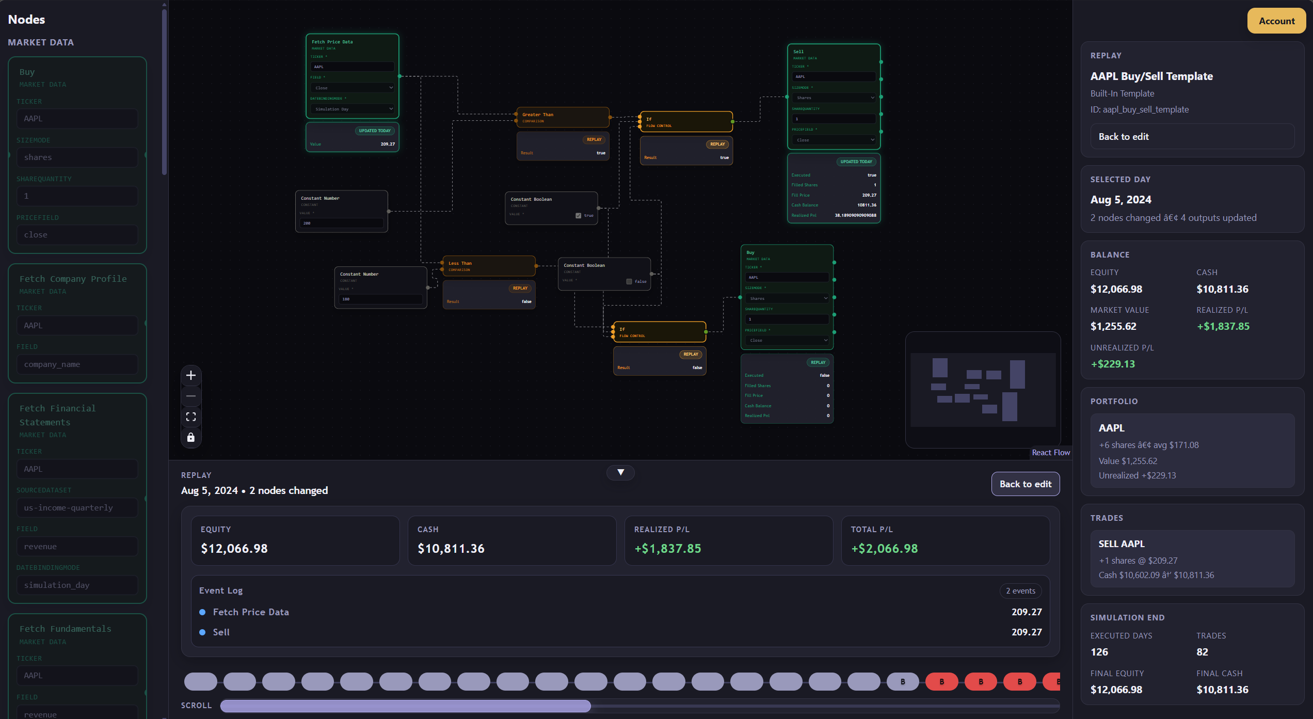Toggle the canvas interactivity lock icon
This screenshot has height=719, width=1313.
(191, 437)
